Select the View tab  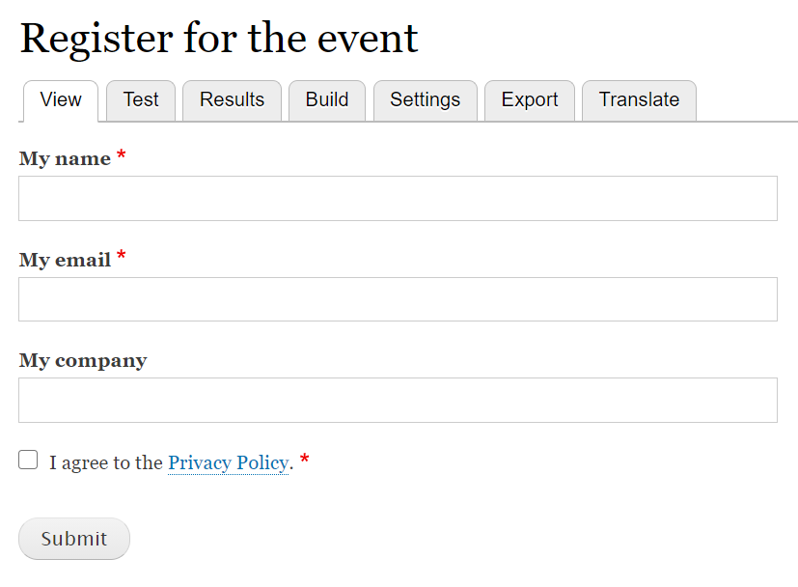[x=60, y=99]
